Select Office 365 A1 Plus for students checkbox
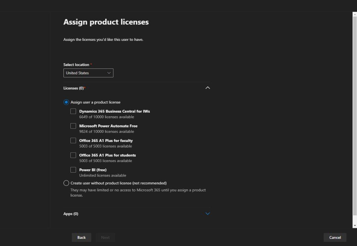357x246 pixels. pos(73,155)
